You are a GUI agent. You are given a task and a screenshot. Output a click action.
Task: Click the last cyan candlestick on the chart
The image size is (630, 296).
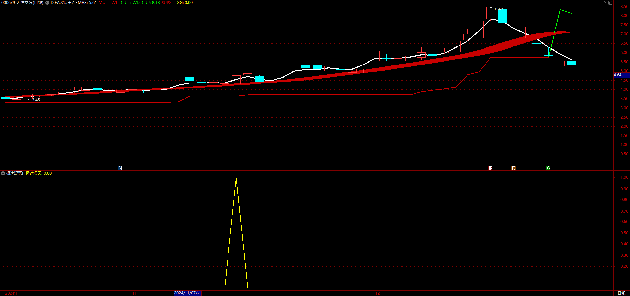(572, 63)
